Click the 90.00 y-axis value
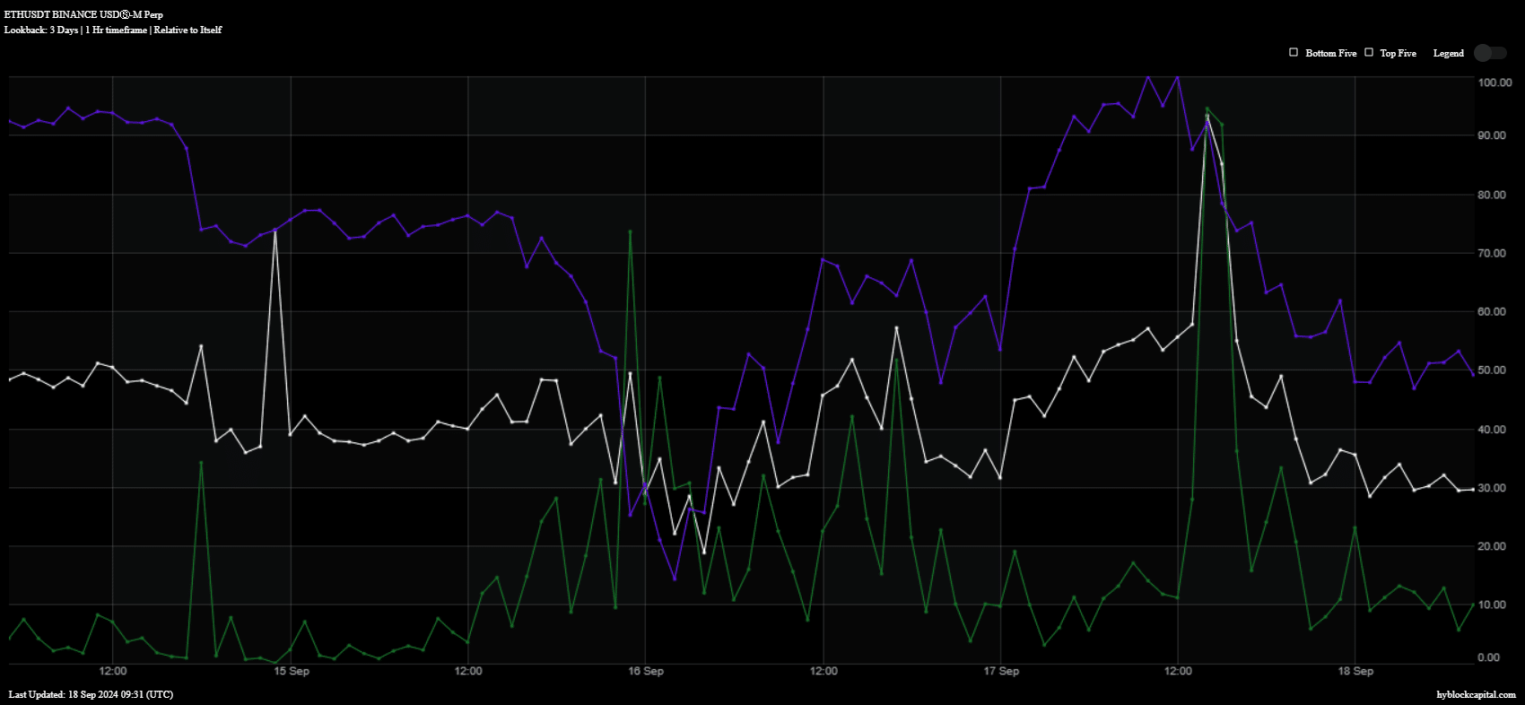This screenshot has height=705, width=1525. pyautogui.click(x=1492, y=135)
